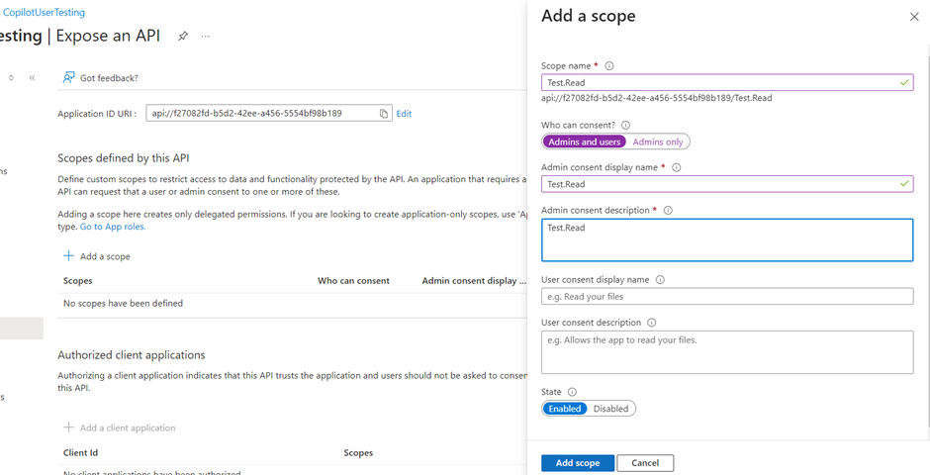Click the Got feedback icon
Screen dimensions: 930x475
coord(68,77)
